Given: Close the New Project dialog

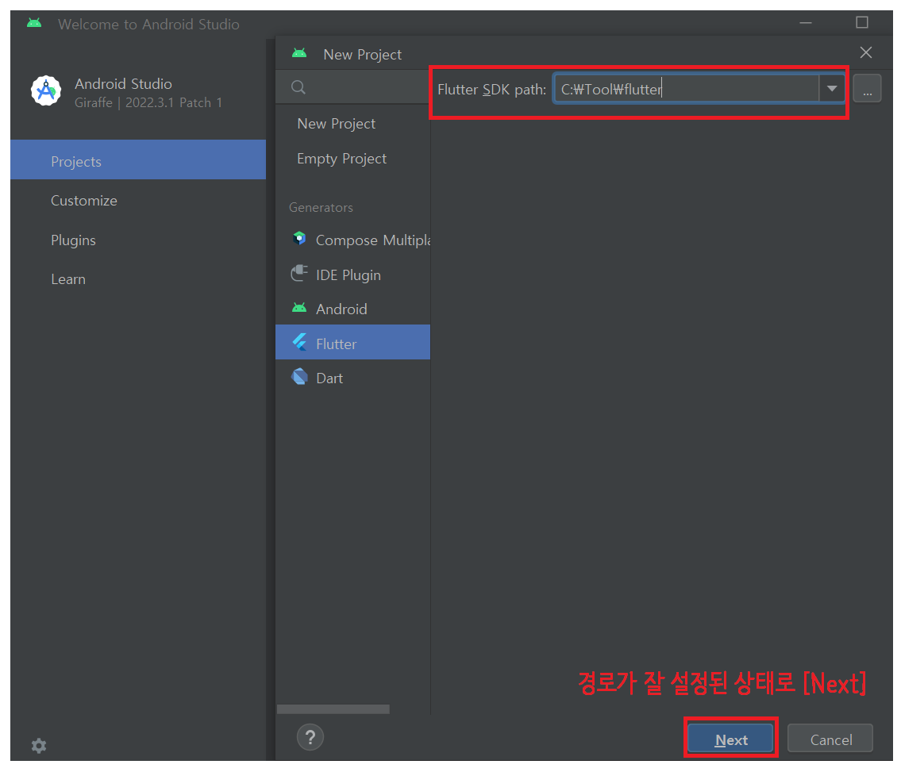Looking at the screenshot, I should point(866,53).
